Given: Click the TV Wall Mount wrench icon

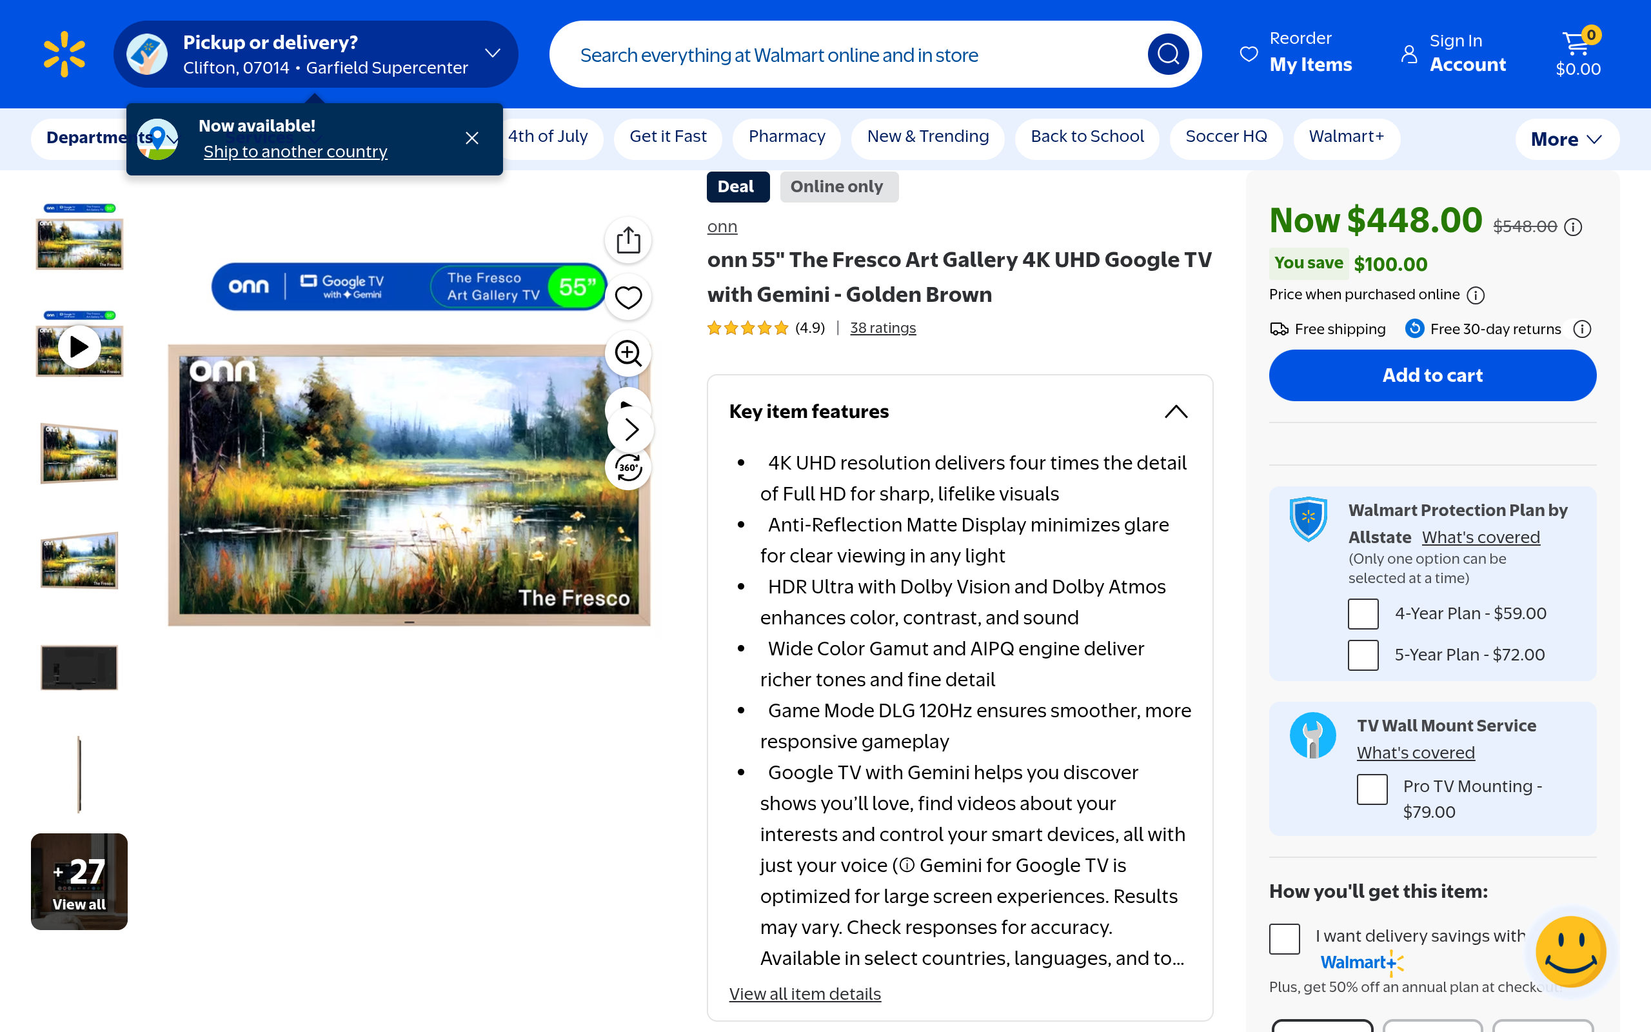Looking at the screenshot, I should 1312,736.
